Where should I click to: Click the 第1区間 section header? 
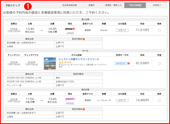(x=85, y=20)
